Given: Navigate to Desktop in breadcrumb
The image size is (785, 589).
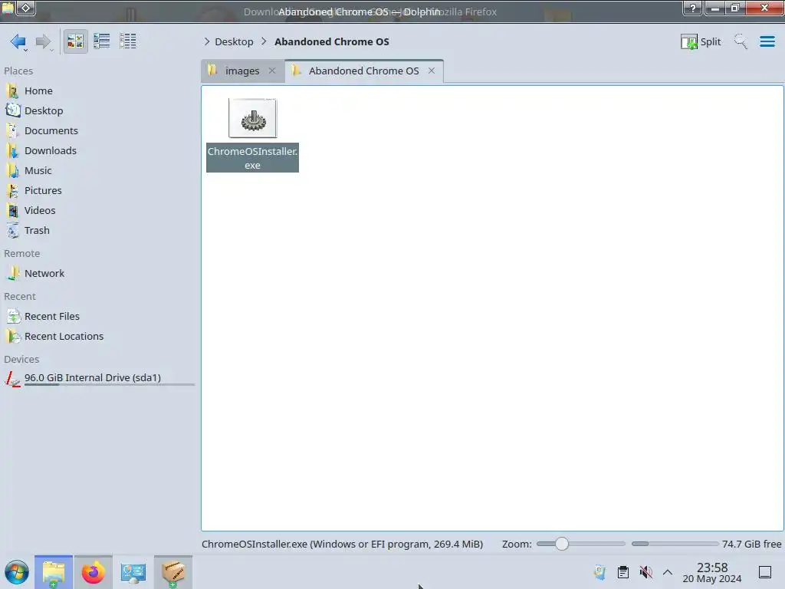Looking at the screenshot, I should [x=234, y=41].
